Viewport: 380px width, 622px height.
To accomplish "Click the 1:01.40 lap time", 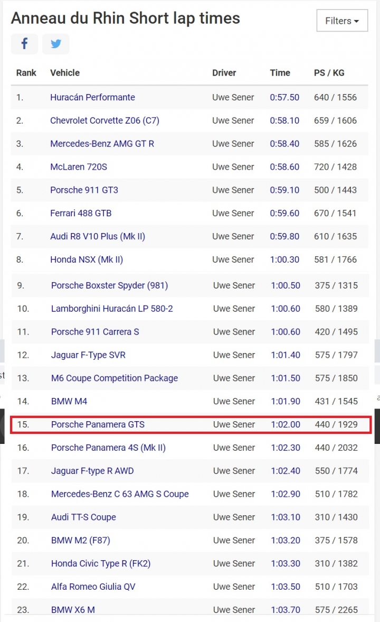I will pyautogui.click(x=286, y=355).
